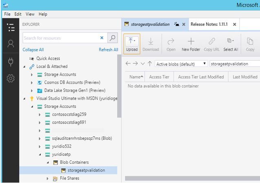Click the Collapse All link
This screenshot has width=260, height=183.
click(33, 50)
